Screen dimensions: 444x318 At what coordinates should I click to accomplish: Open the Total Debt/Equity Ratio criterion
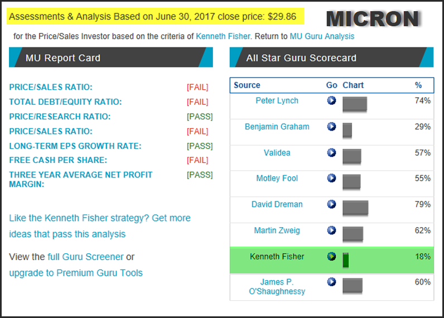point(65,102)
